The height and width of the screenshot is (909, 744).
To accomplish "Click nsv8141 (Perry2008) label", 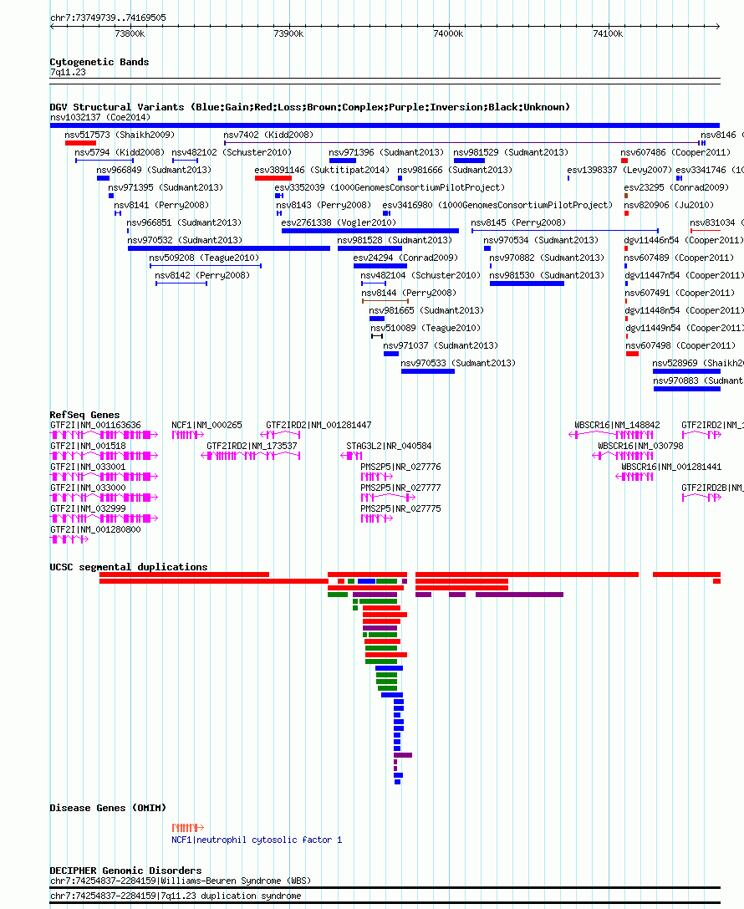I will click(161, 205).
